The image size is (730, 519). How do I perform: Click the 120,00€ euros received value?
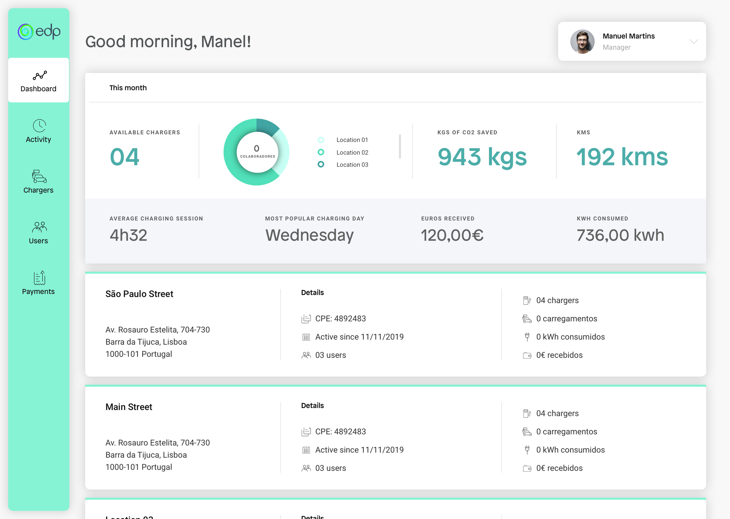coord(452,235)
